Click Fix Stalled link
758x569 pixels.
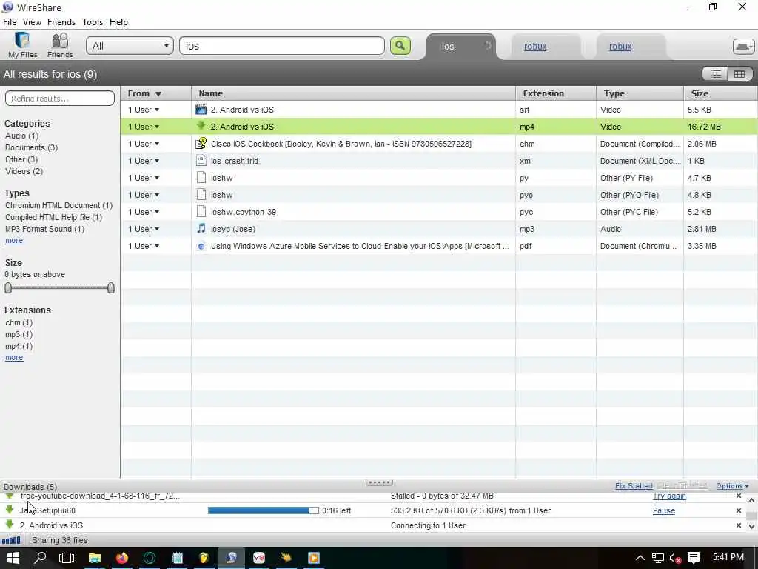pyautogui.click(x=634, y=486)
